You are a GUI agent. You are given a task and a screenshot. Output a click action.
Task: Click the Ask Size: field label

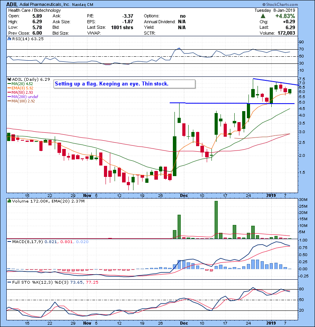[61, 22]
